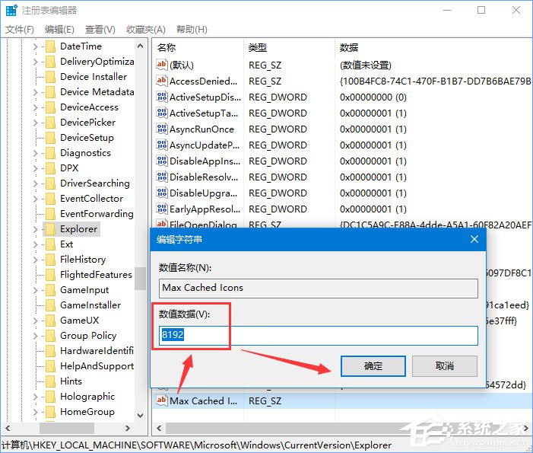Select the HelpAndSupport tree item

tap(97, 366)
